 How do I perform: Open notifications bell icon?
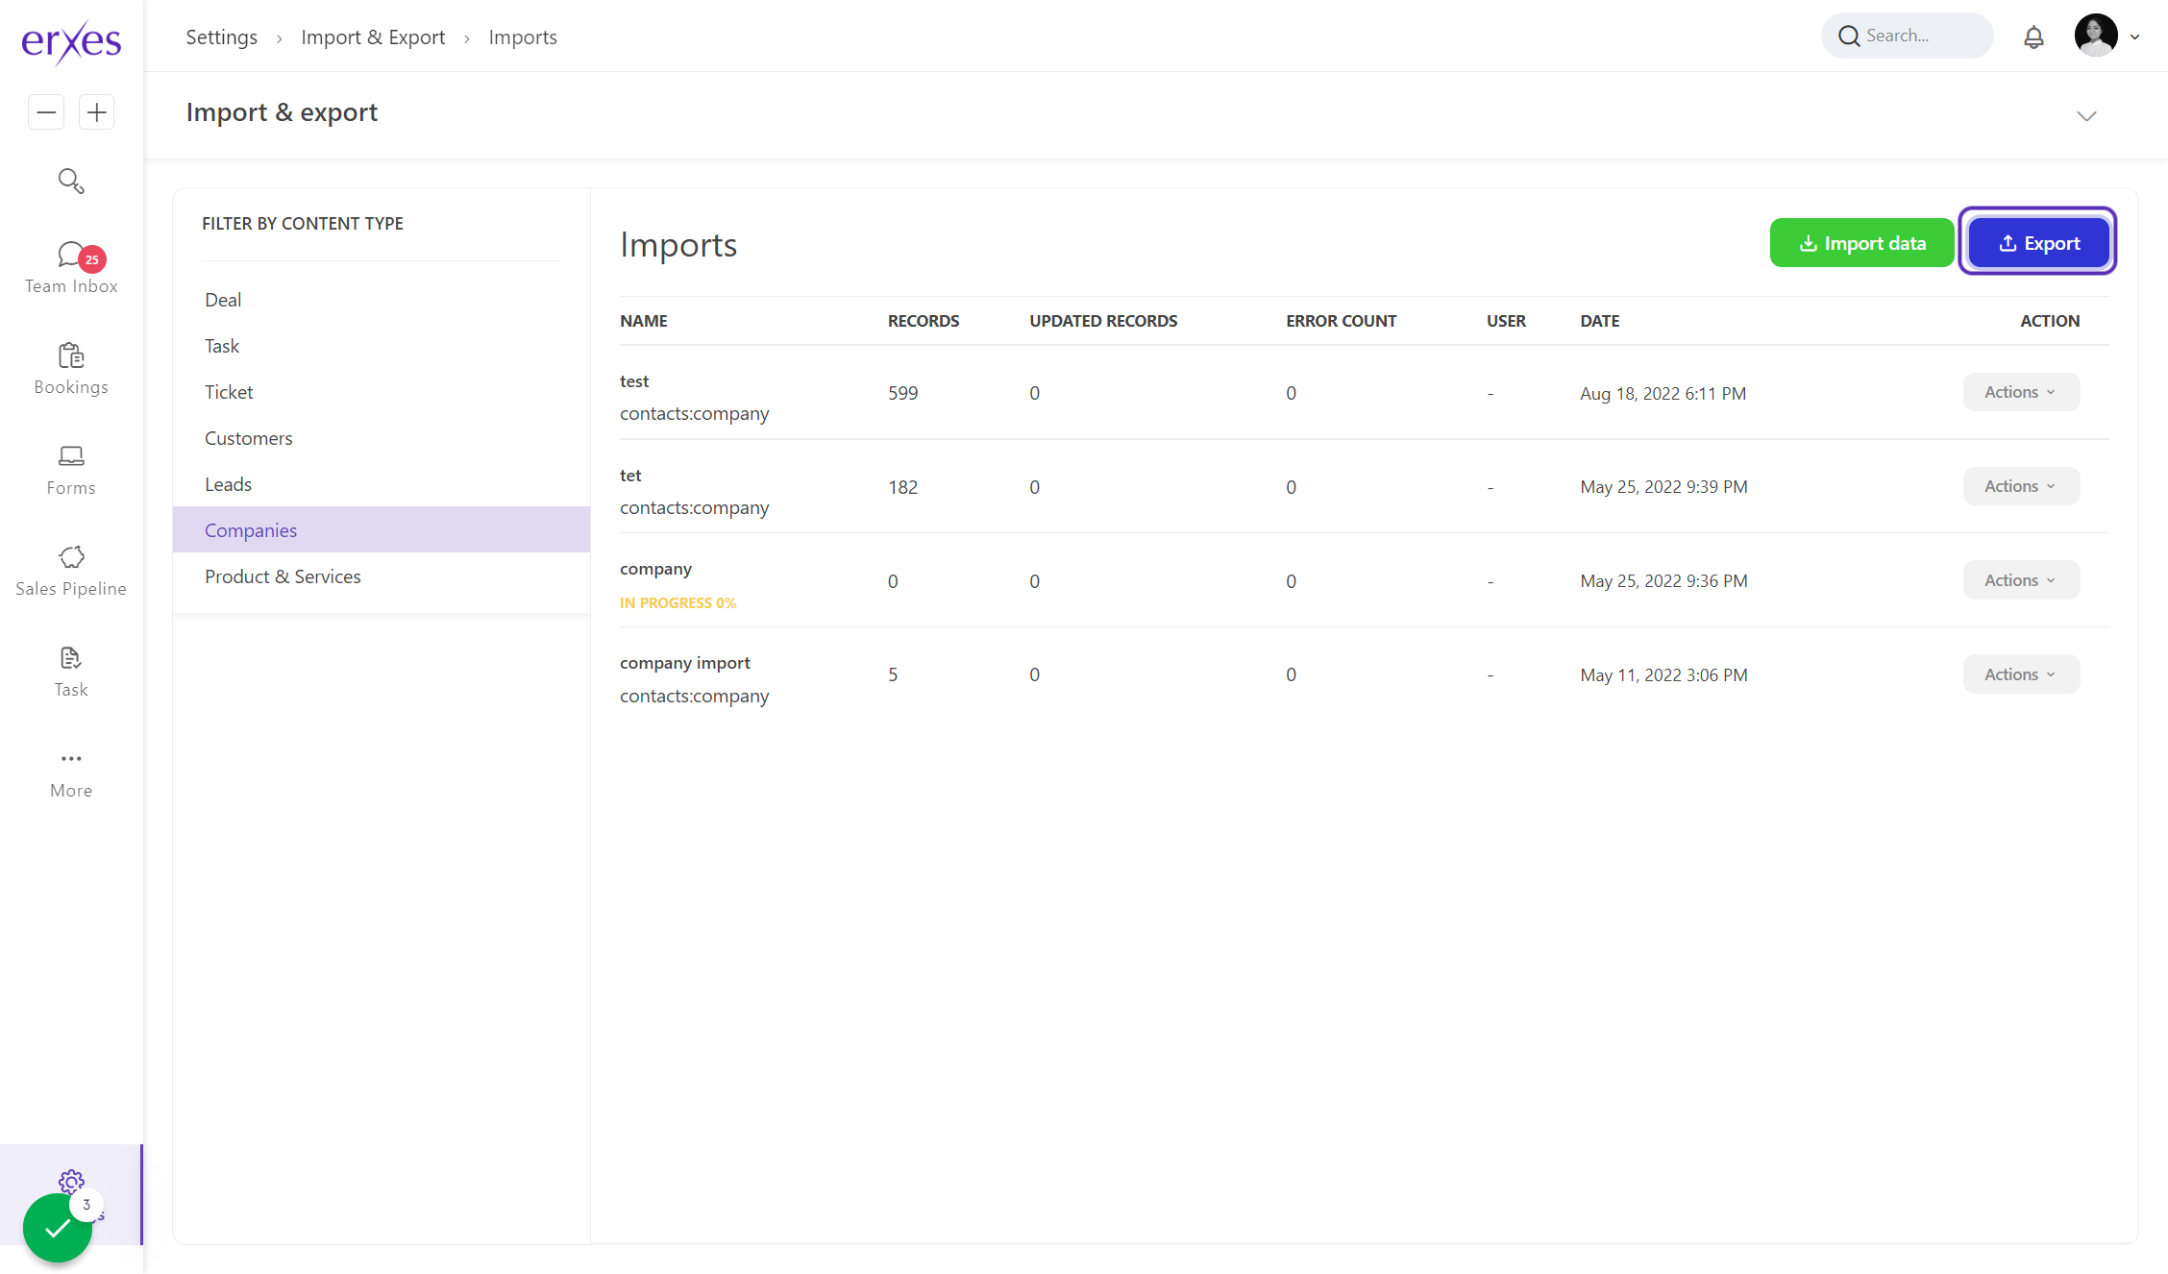(x=2033, y=37)
